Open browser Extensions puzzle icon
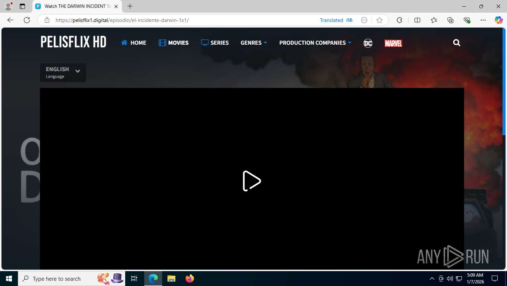Screen dimensions: 507x286 pos(399,20)
